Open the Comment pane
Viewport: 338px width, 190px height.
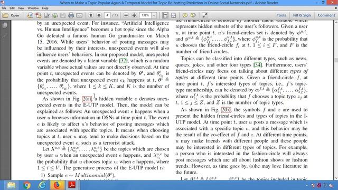click(x=326, y=15)
